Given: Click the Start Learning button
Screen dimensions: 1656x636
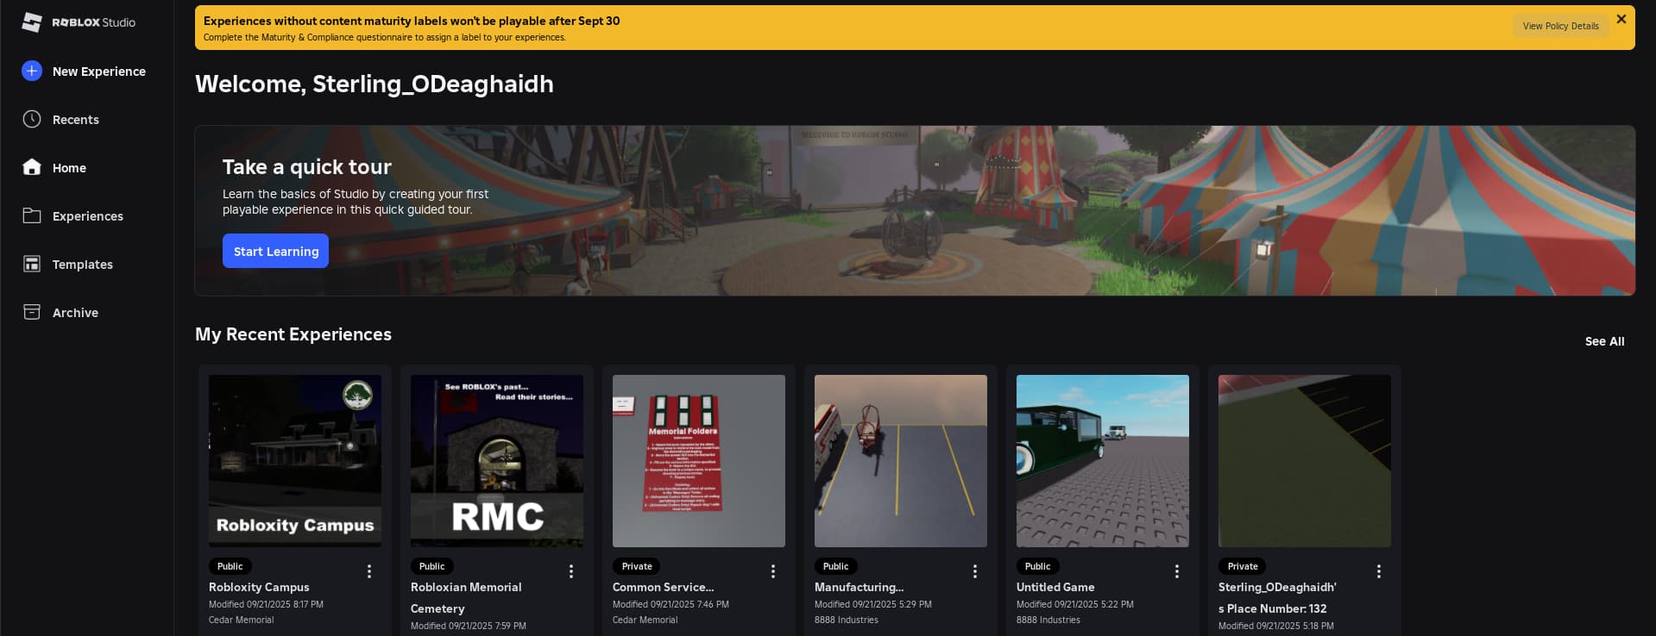Looking at the screenshot, I should [275, 251].
